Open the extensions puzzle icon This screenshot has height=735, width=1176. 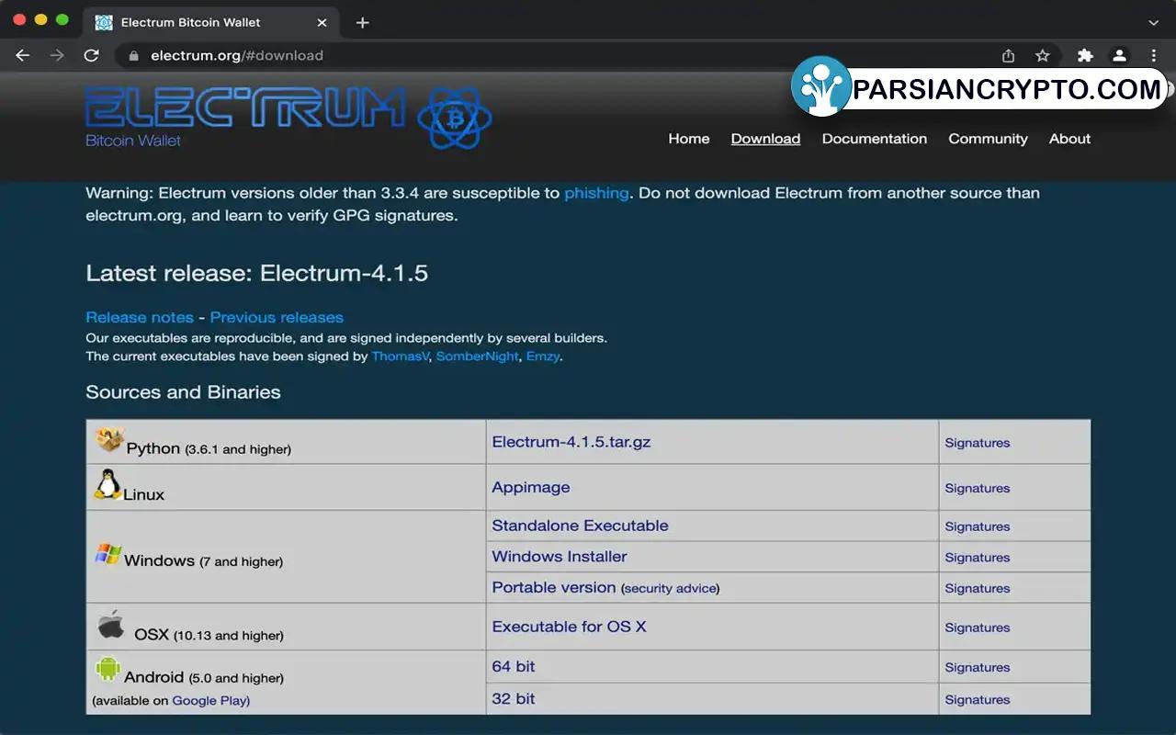(x=1085, y=55)
